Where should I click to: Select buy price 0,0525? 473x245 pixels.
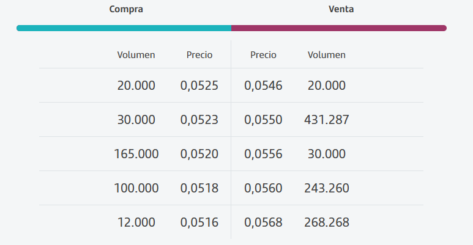tap(199, 86)
